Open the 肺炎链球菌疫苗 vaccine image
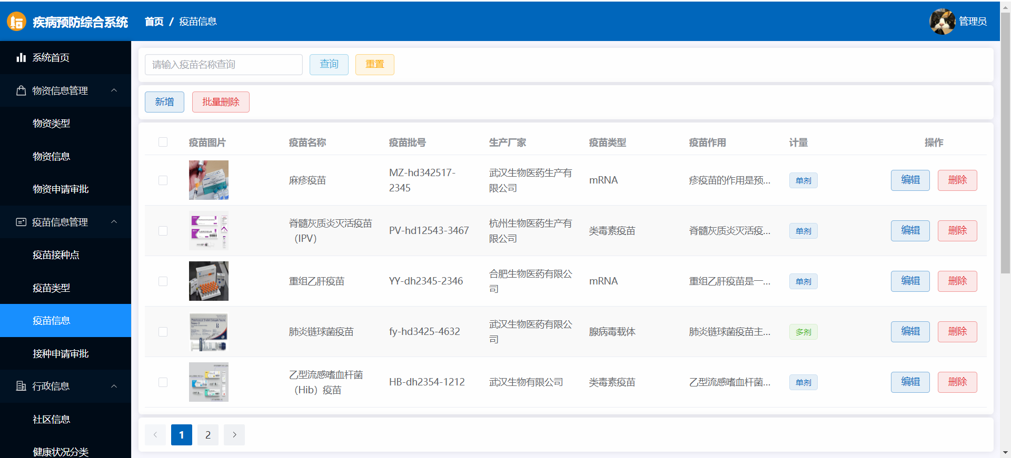The height and width of the screenshot is (458, 1011). (x=209, y=331)
